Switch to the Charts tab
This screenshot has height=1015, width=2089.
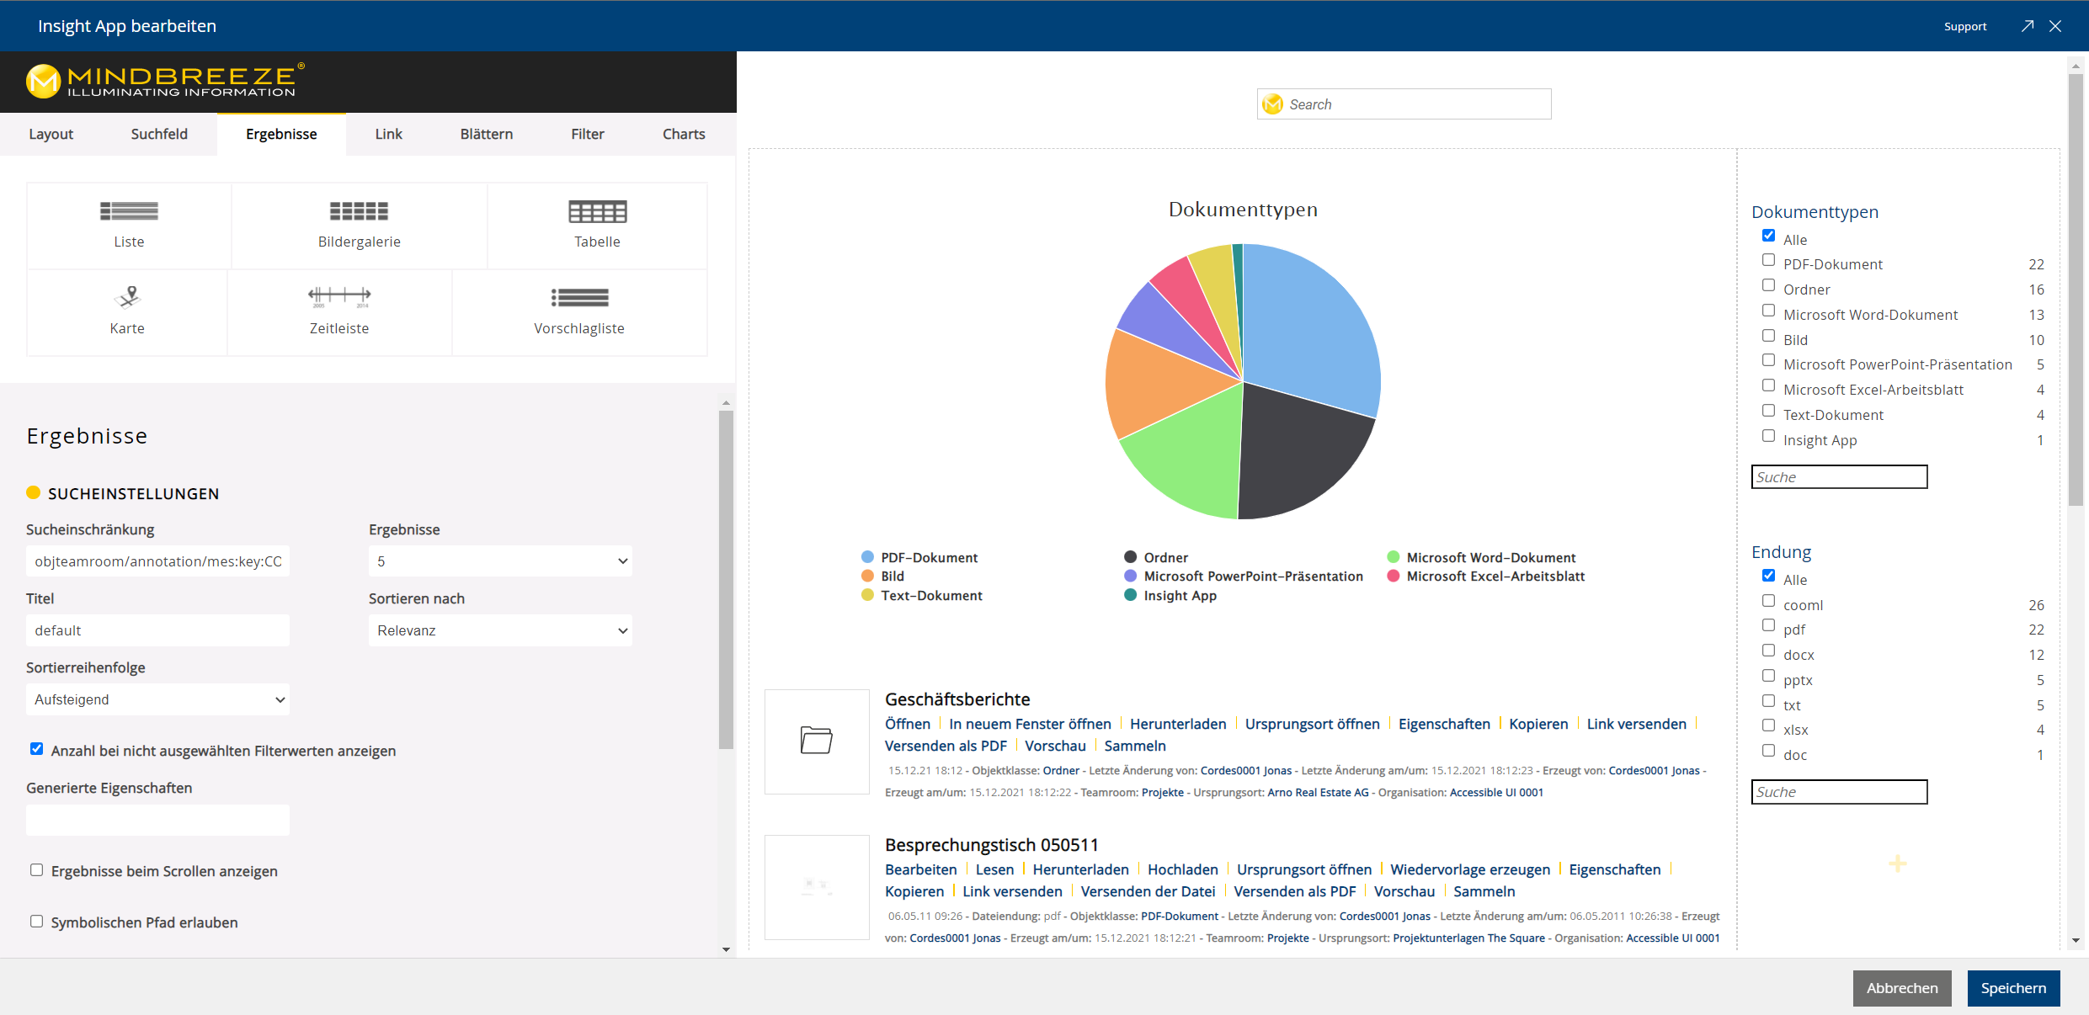pos(685,133)
